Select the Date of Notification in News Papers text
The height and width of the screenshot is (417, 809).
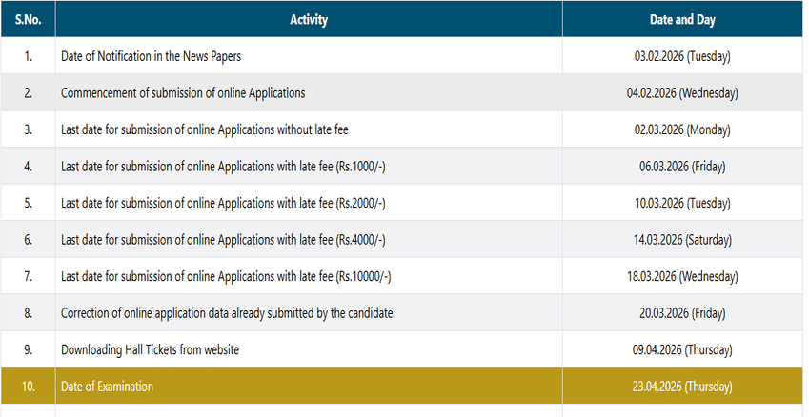coord(151,56)
